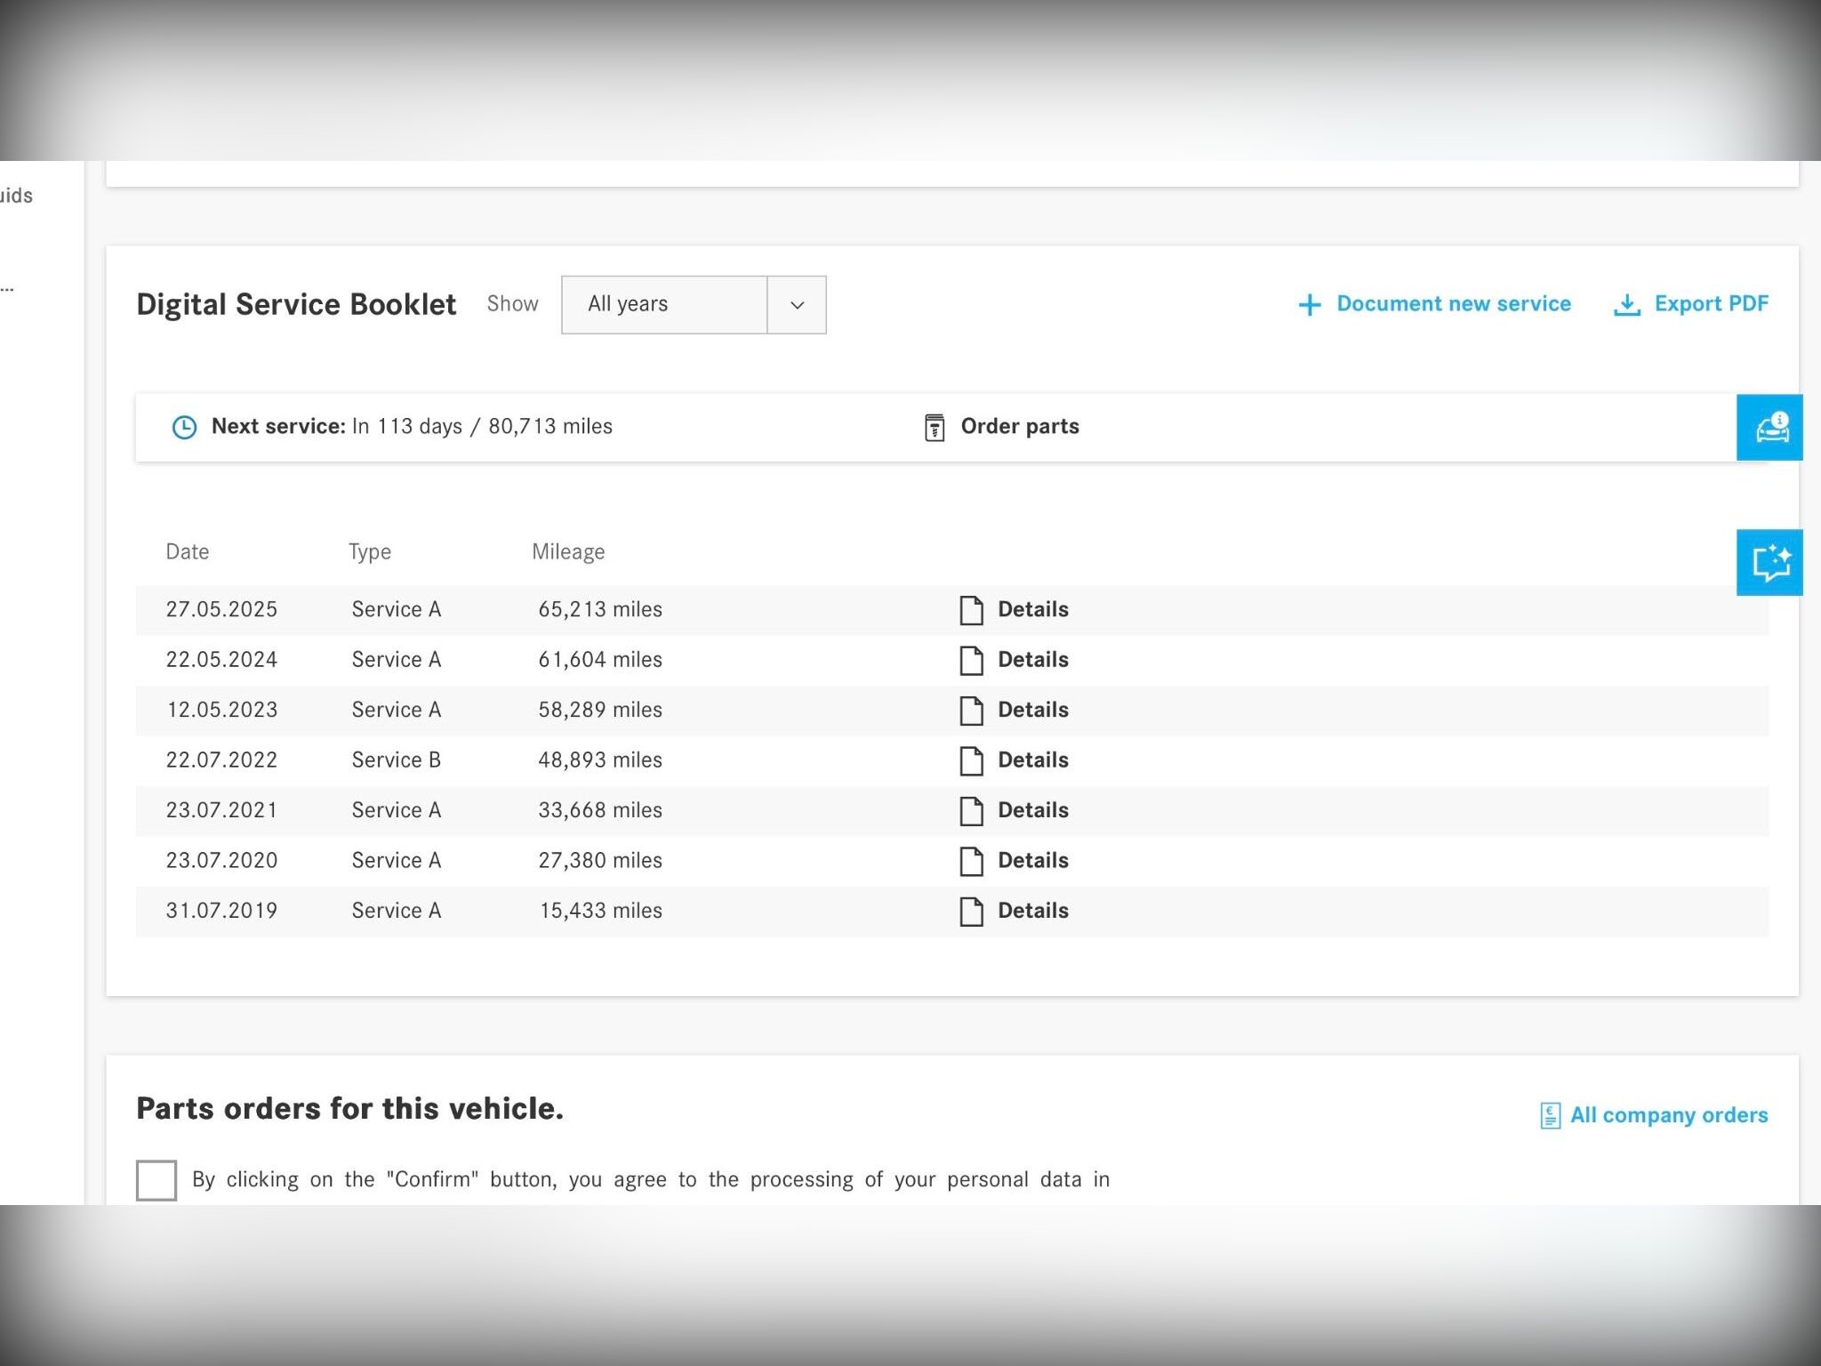1821x1366 pixels.
Task: Click the Order parts canister icon
Action: 934,427
